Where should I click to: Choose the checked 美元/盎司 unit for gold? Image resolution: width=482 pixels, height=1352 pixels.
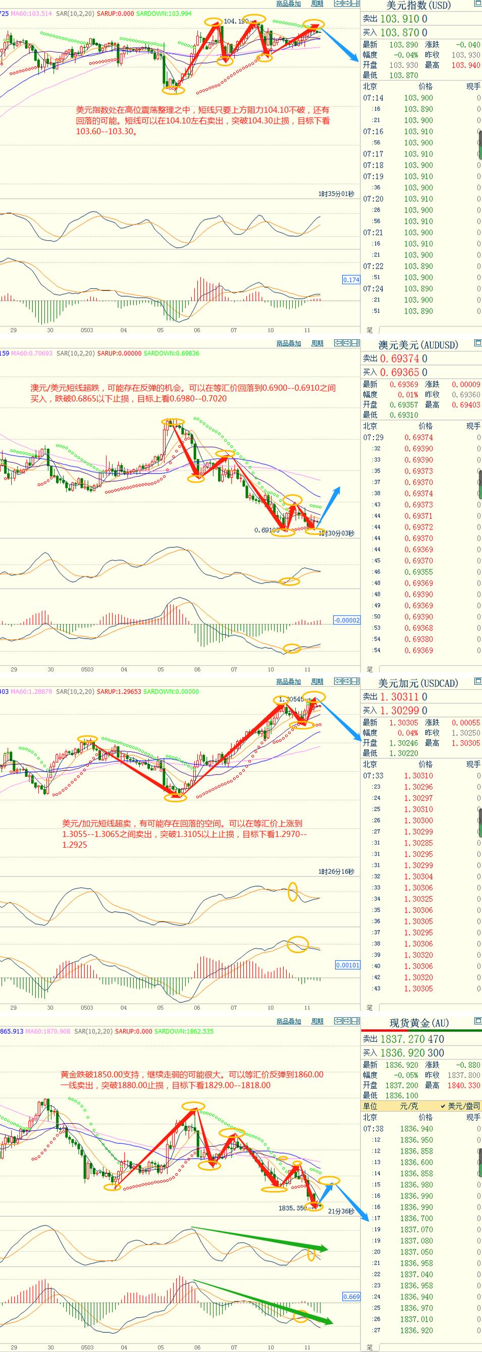coord(460,1106)
